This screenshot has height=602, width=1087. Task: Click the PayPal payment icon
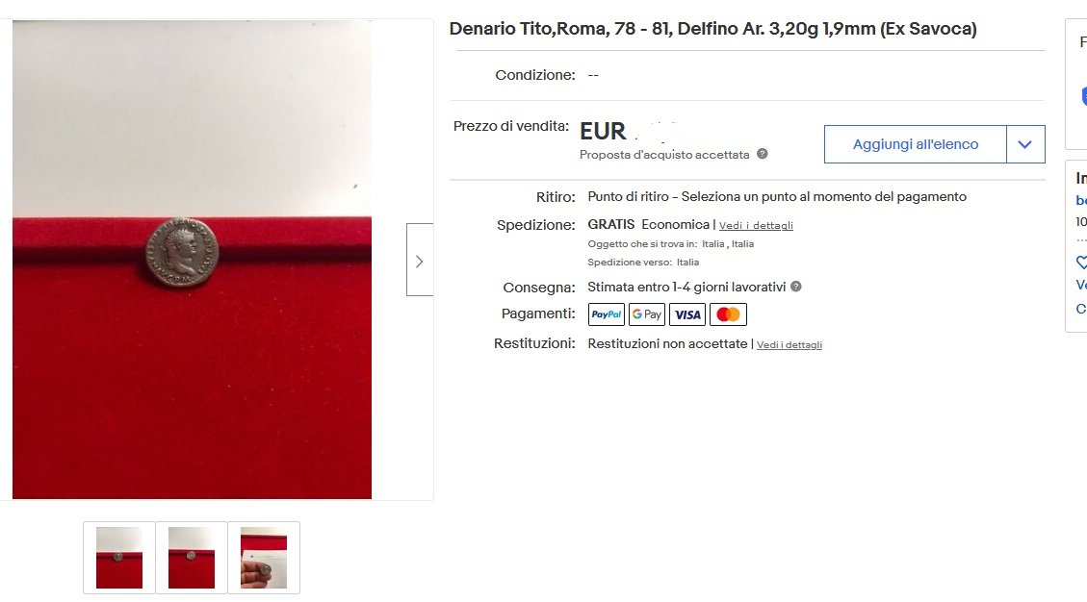point(606,314)
